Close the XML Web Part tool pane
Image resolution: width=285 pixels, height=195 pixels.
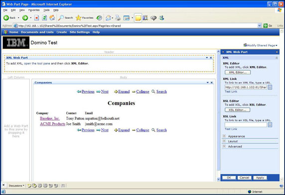click(x=277, y=52)
